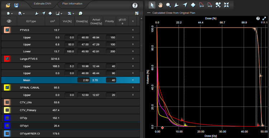Image resolution: width=269 pixels, height=138 pixels.
Task: Select the pan hand tool
Action: tap(160, 5)
